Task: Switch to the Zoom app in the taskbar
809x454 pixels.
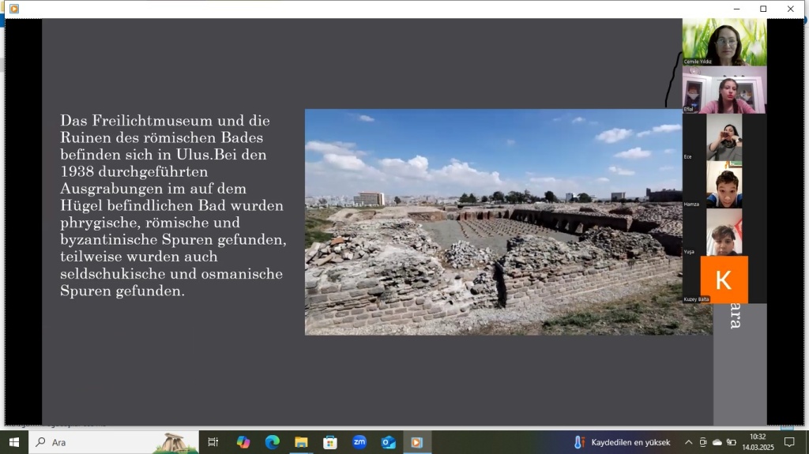Action: [359, 442]
